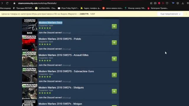
Task: Open creator Viper on the Assault Rifles row
Action: coord(51,58)
